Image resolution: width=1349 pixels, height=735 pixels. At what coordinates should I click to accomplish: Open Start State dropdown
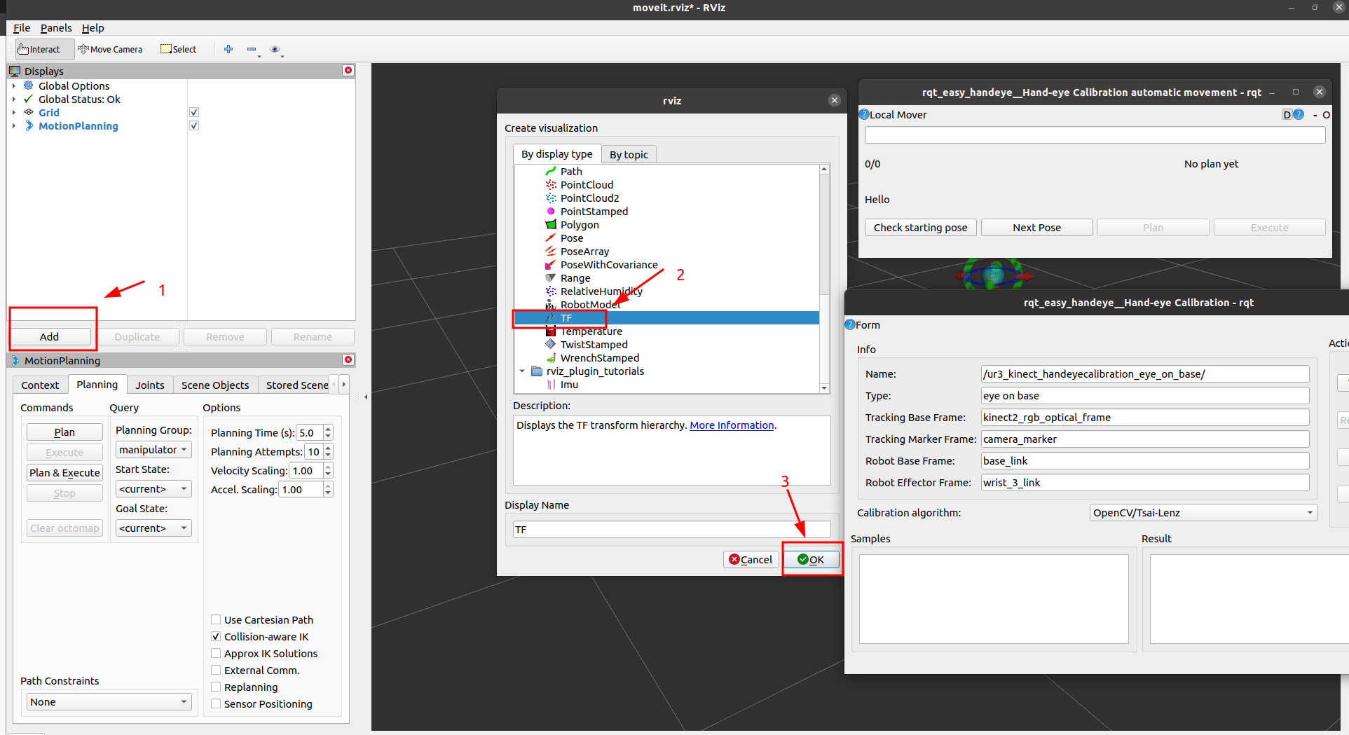[x=153, y=489]
